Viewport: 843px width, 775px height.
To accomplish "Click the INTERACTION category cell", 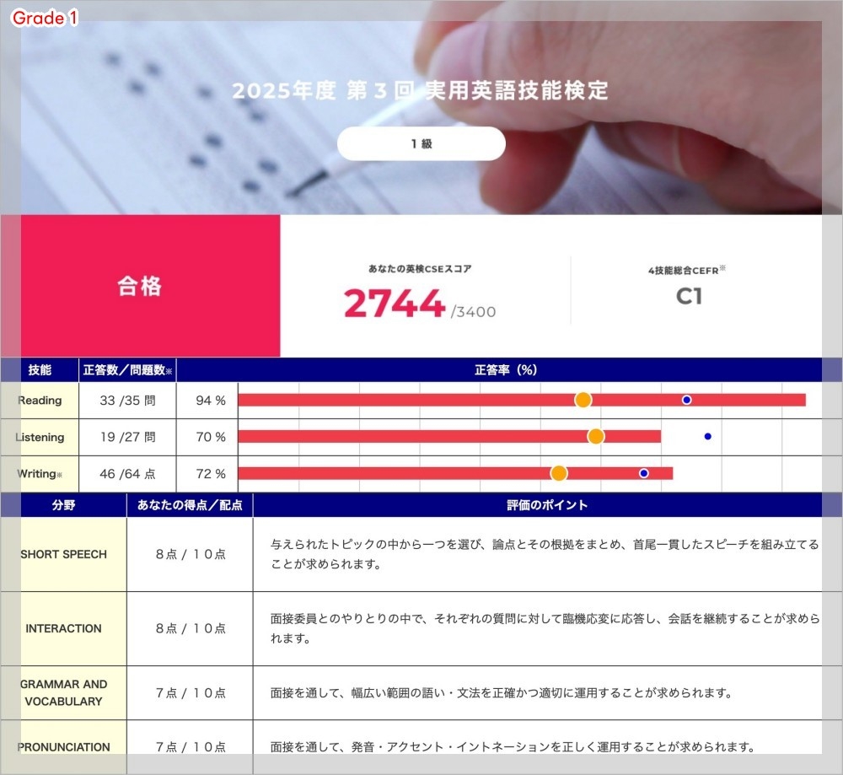I will tap(64, 628).
